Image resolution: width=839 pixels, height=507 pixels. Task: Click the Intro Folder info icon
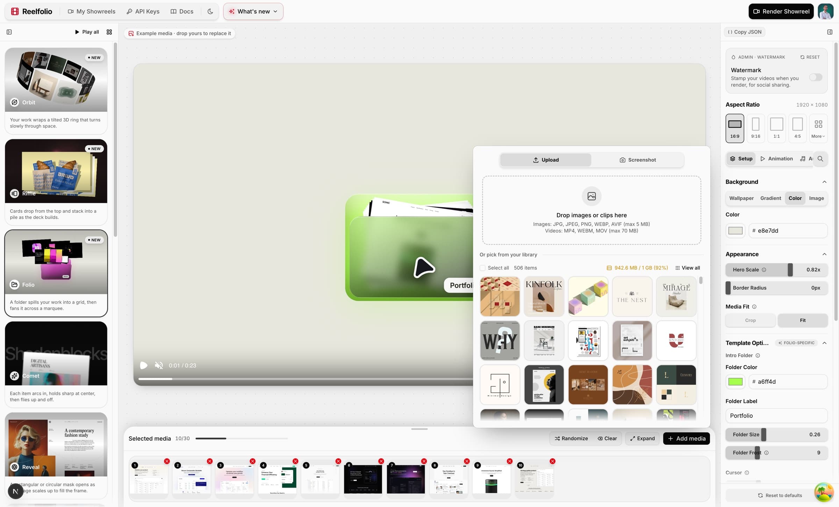tap(758, 356)
